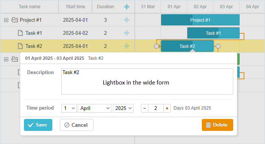Open the day dropdown showing 1
Viewport: 265px width, 144px height.
69,108
